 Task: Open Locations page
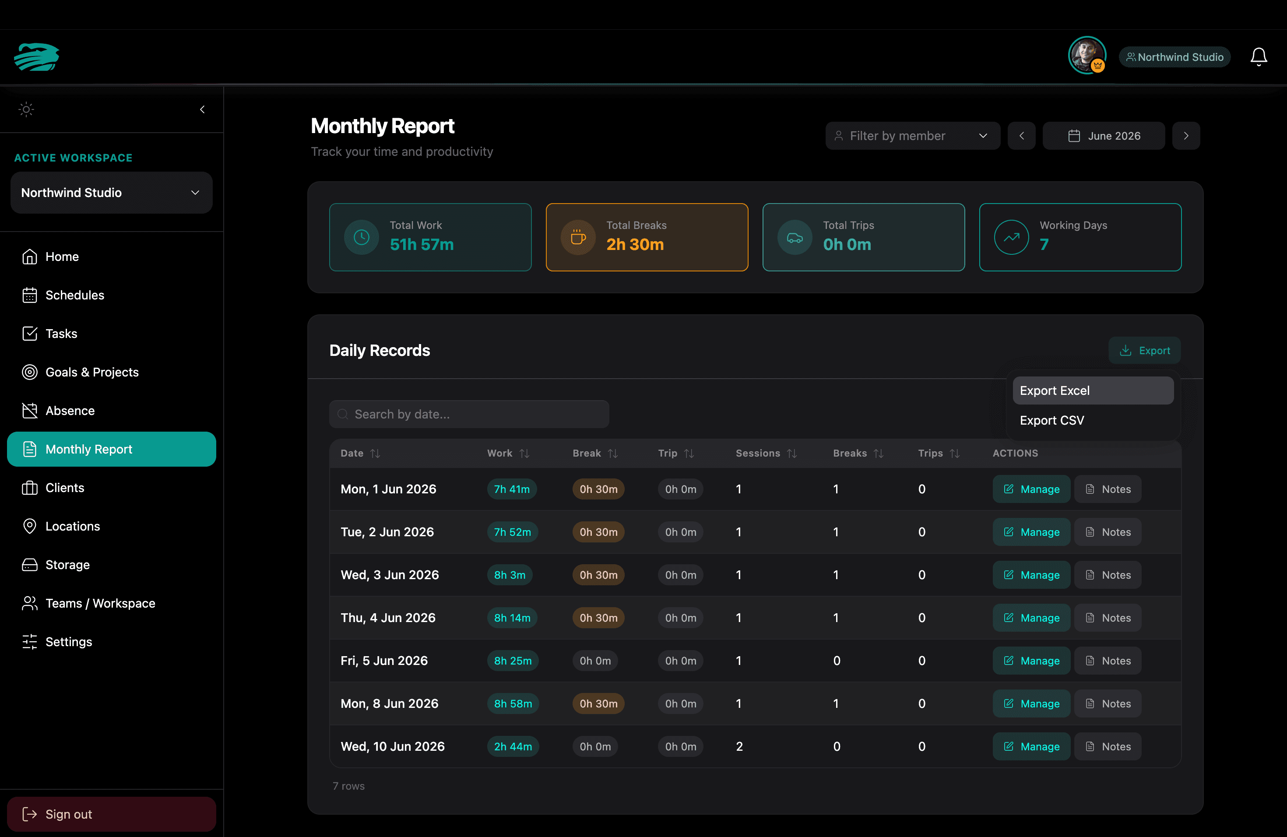click(111, 526)
